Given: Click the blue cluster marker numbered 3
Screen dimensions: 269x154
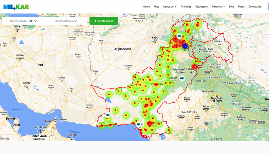Looking at the screenshot, I should 185,46.
